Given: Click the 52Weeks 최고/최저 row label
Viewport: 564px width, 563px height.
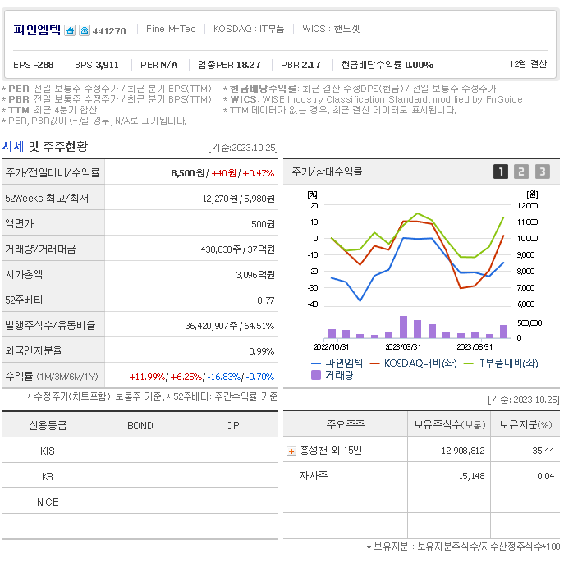Looking at the screenshot, I should [47, 198].
